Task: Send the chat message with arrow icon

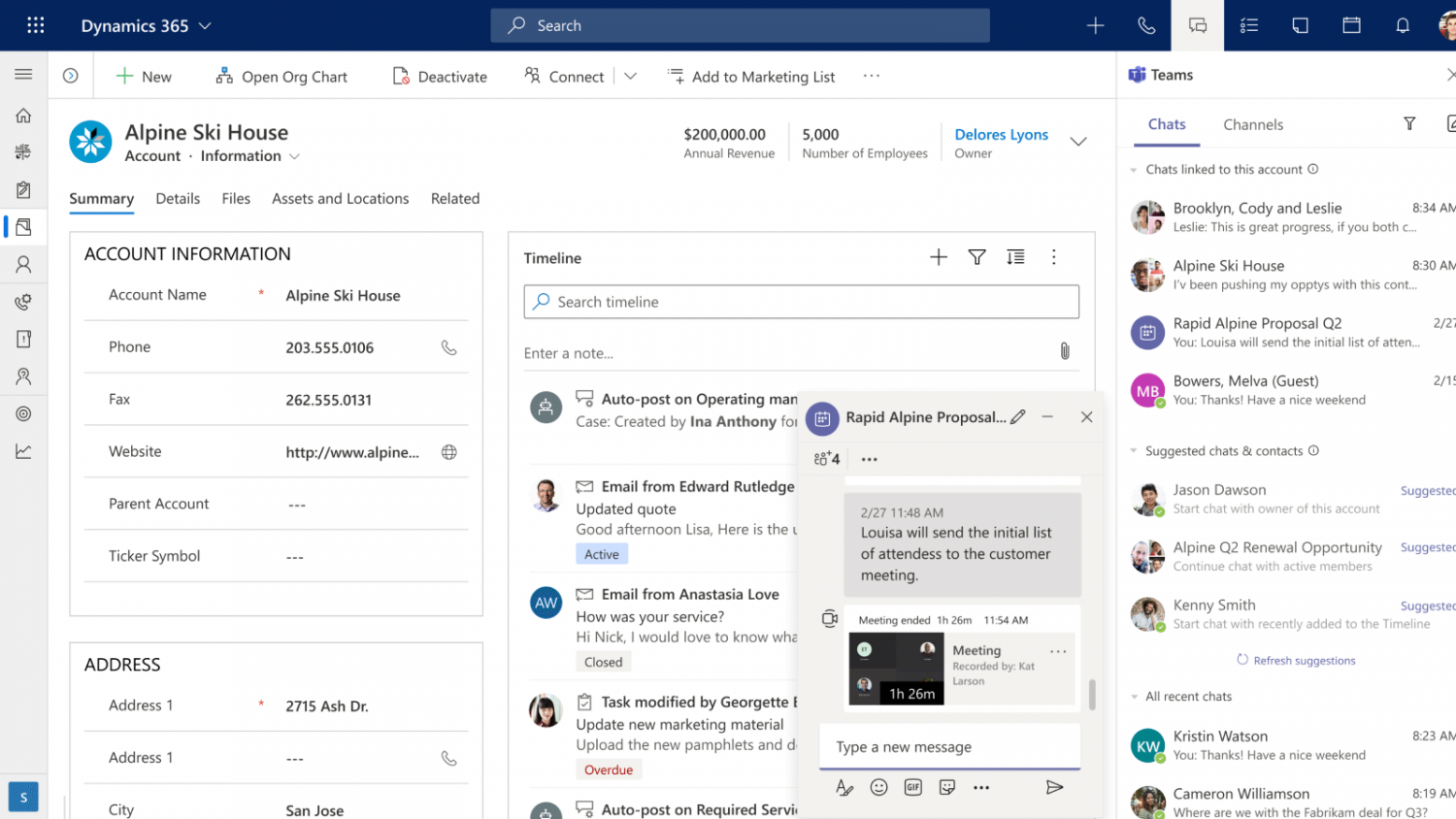Action: point(1054,787)
